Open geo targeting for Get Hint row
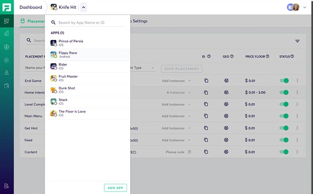This screenshot has height=194, width=313. coord(226,128)
